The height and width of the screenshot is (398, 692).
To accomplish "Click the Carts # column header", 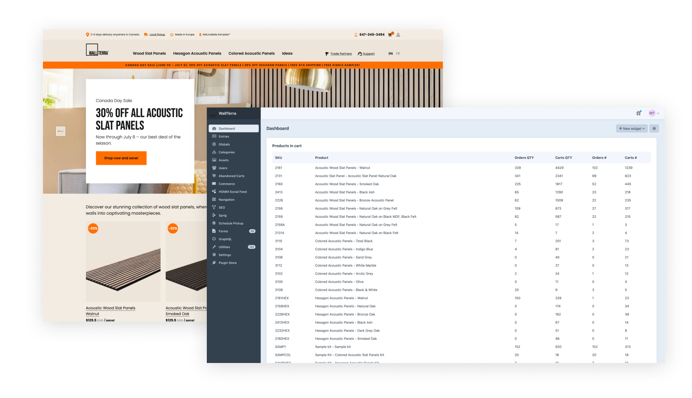I will (x=631, y=158).
